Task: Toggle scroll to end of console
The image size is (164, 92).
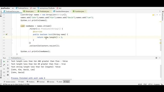Action: pos(8,72)
